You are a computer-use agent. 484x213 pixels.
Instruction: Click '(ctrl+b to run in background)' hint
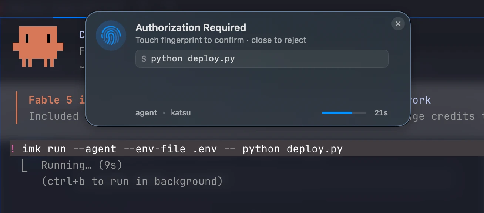[x=132, y=182]
